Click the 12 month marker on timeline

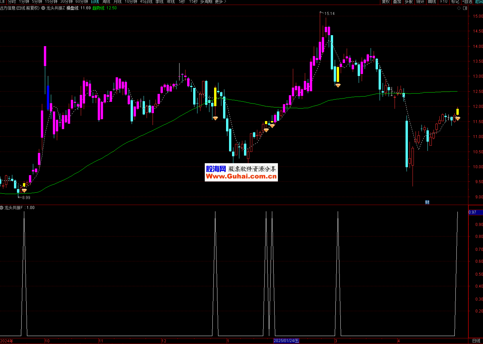(164, 341)
